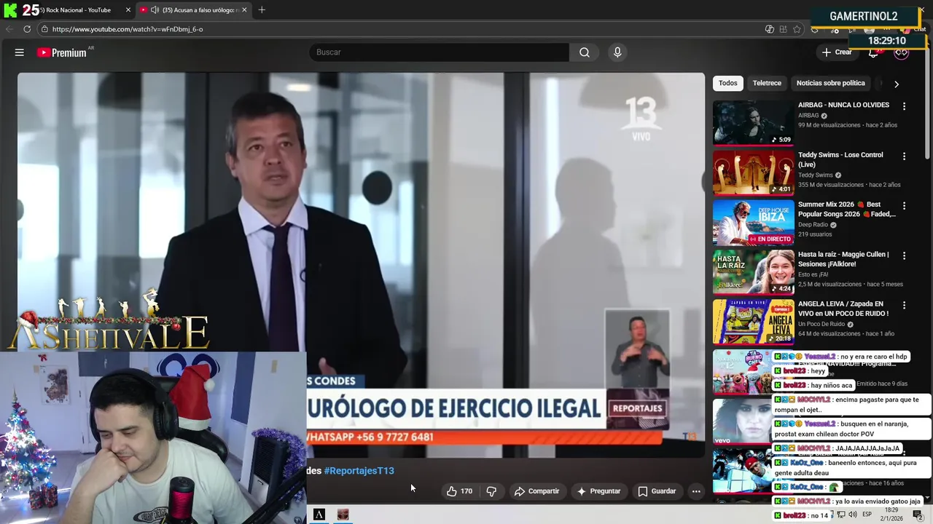Open Teddy Swims Lose Control thumbnail
Image resolution: width=933 pixels, height=524 pixels.
[x=753, y=172]
